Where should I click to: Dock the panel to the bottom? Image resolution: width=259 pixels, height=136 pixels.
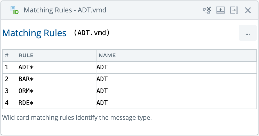pos(220,10)
